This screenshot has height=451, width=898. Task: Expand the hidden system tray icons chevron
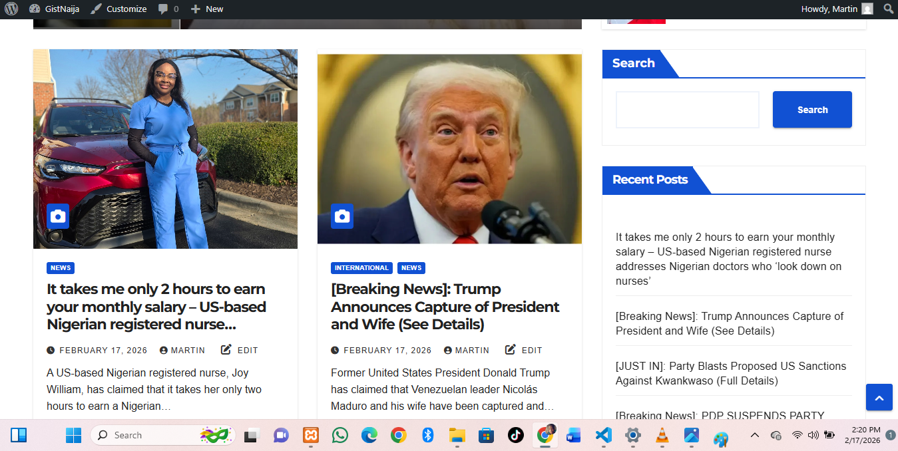[754, 435]
